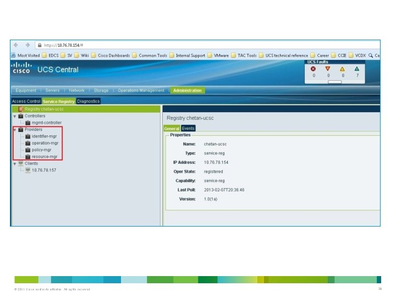This screenshot has width=396, height=297.
Task: Open the VMware bookmark folder
Action: coord(218,56)
